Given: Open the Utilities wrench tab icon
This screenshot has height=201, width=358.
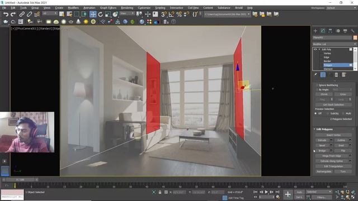Looking at the screenshot, I should [353, 31].
